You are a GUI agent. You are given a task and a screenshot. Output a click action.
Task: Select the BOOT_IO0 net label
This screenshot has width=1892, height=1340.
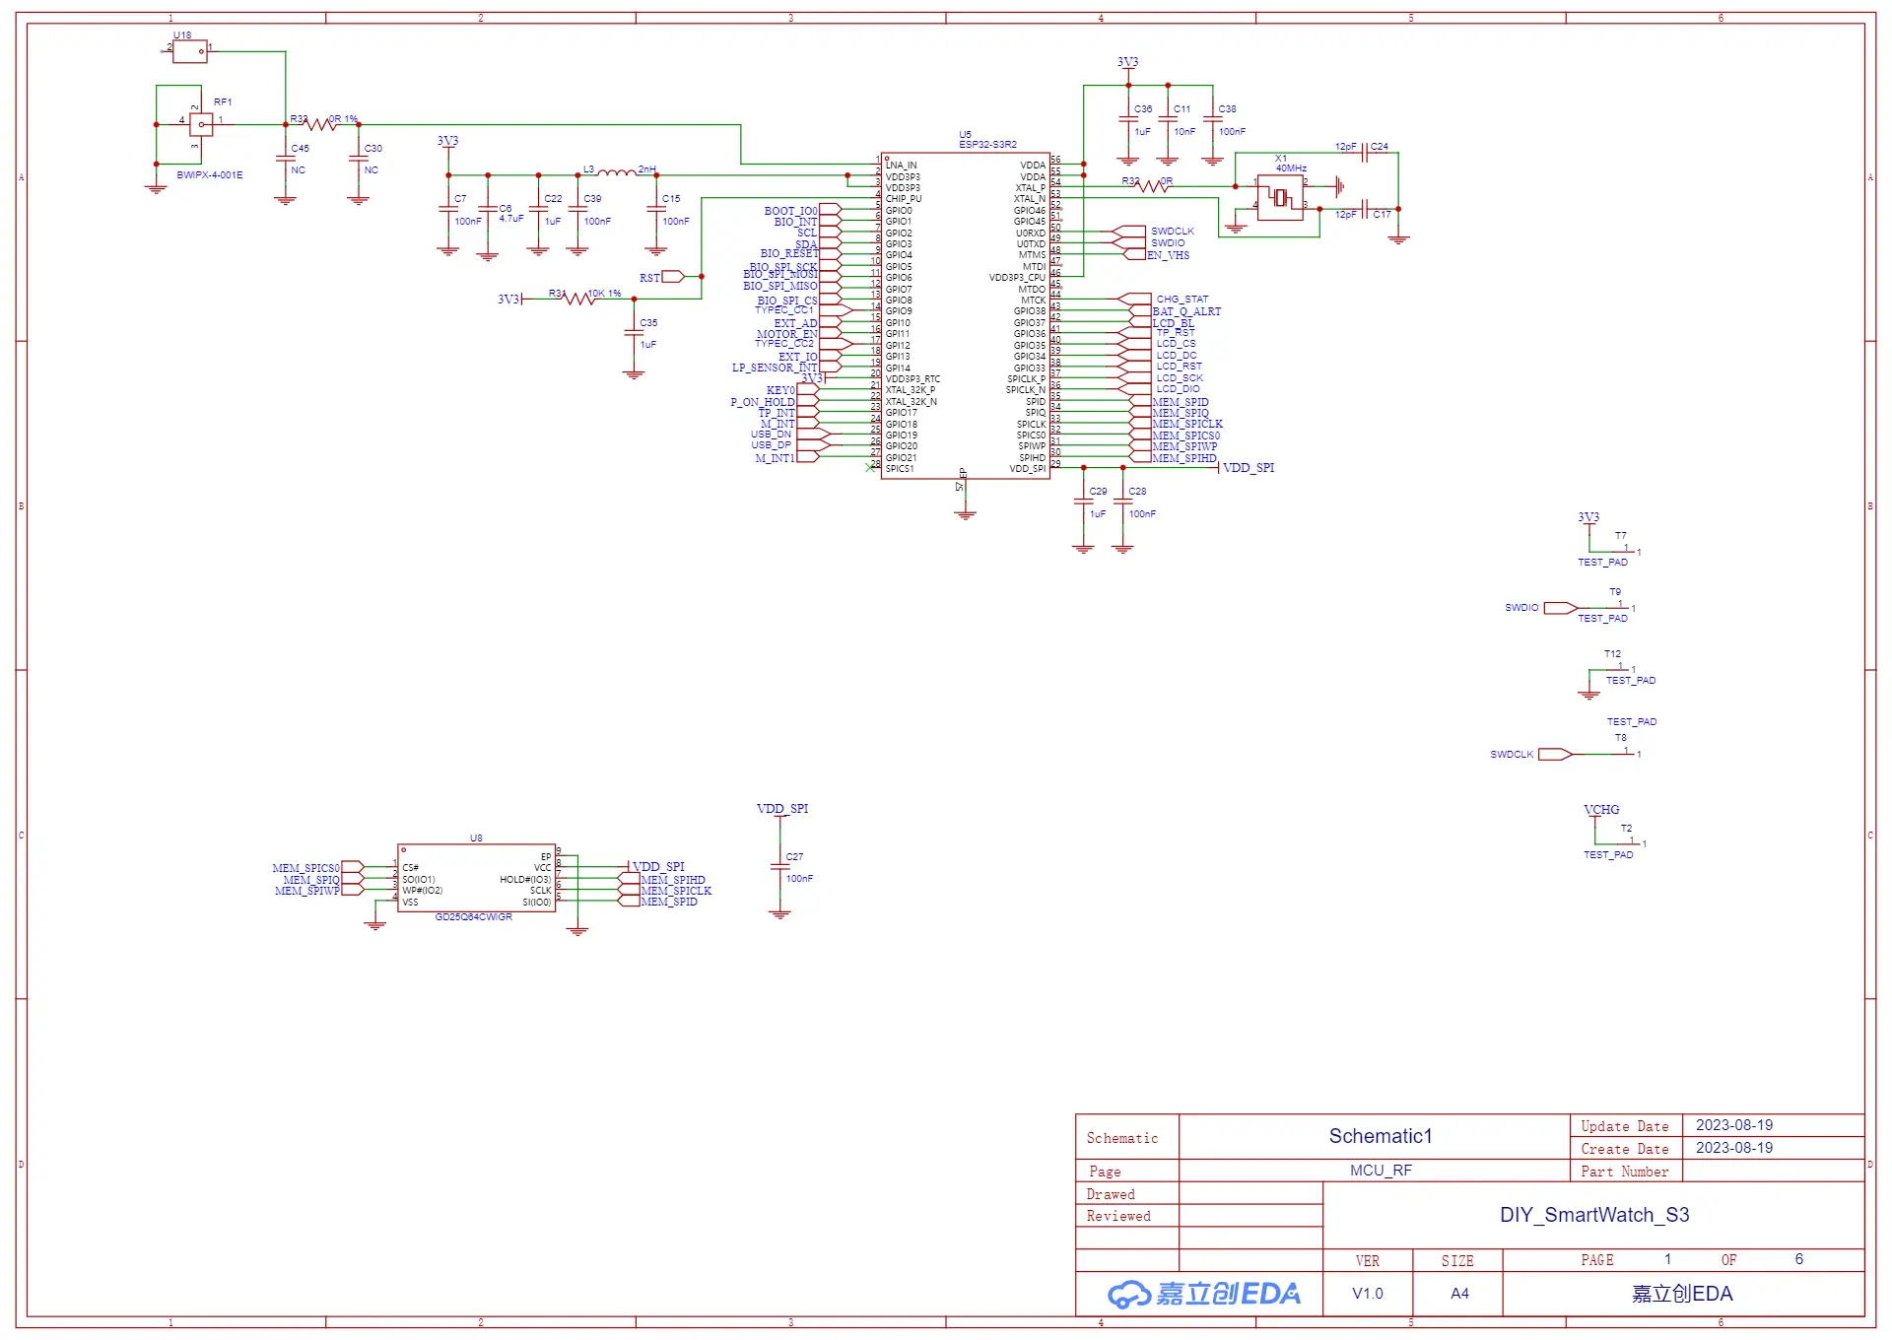(x=790, y=211)
